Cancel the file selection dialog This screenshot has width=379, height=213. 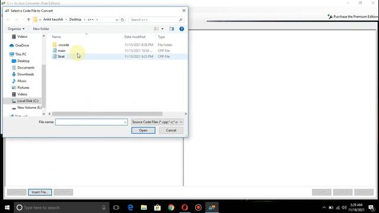coord(171,130)
